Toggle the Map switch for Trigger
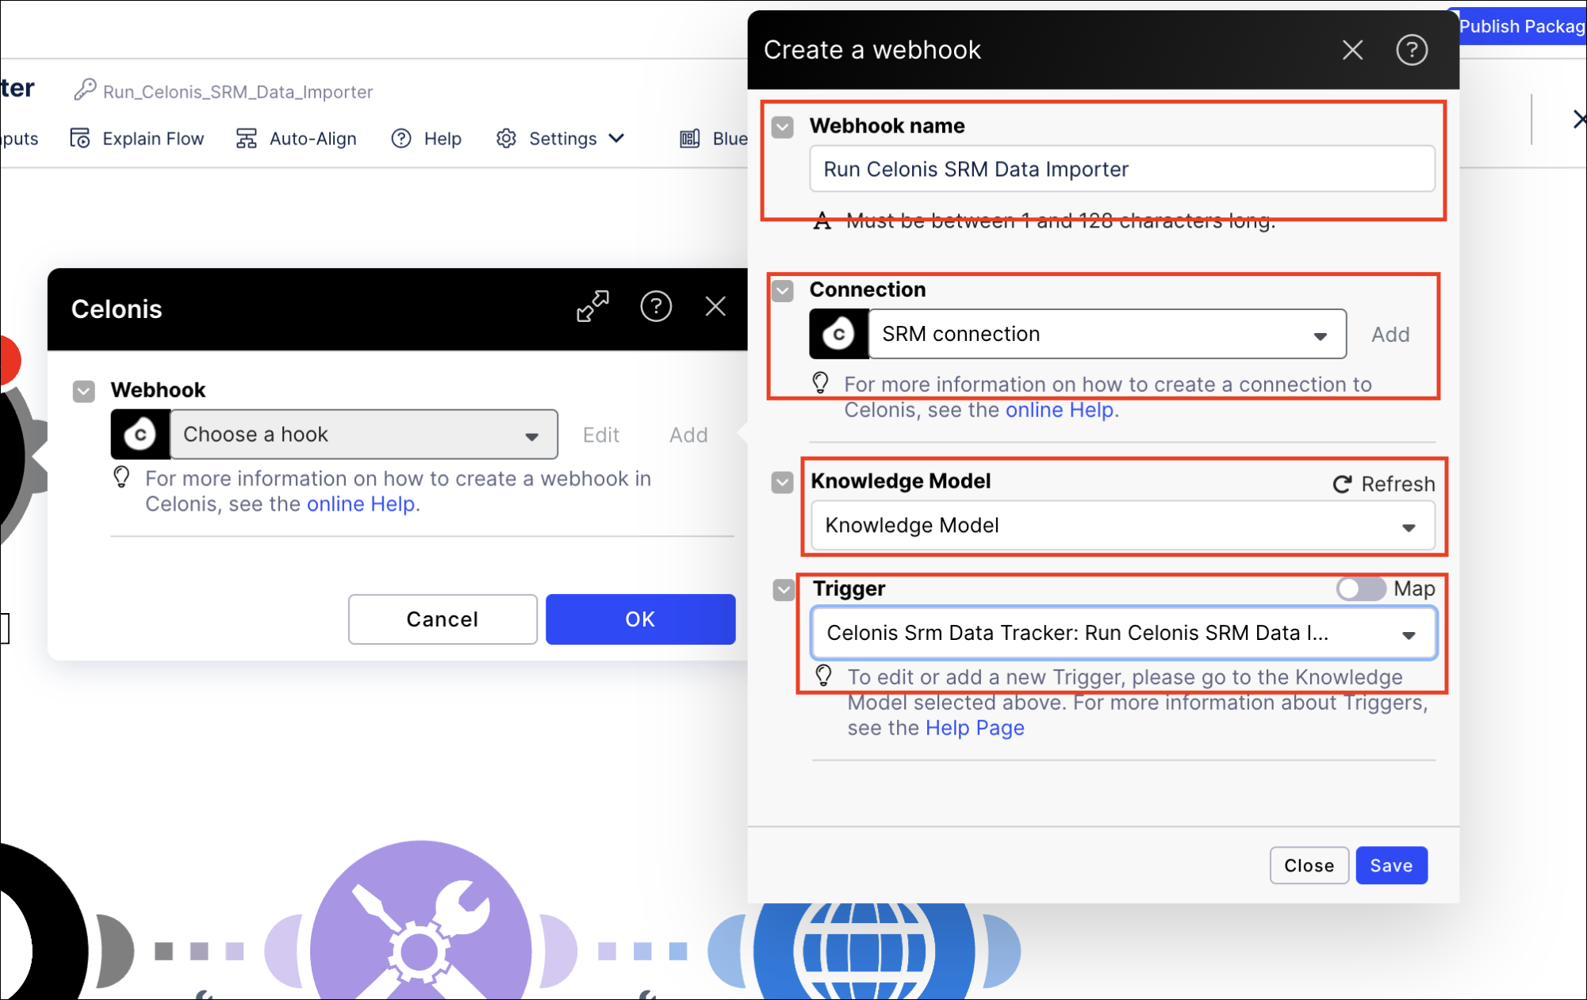1587x1000 pixels. click(x=1360, y=588)
